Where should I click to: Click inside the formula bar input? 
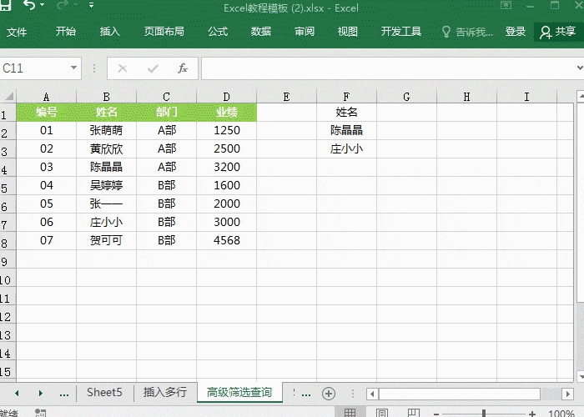pos(387,68)
